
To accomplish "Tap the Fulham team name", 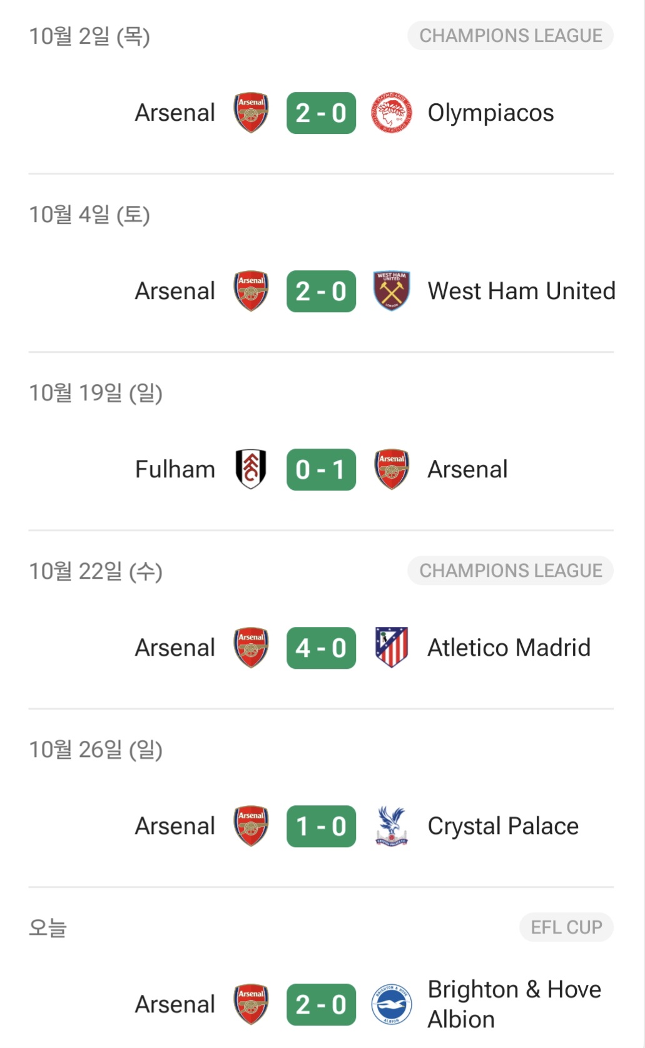I will (x=175, y=469).
